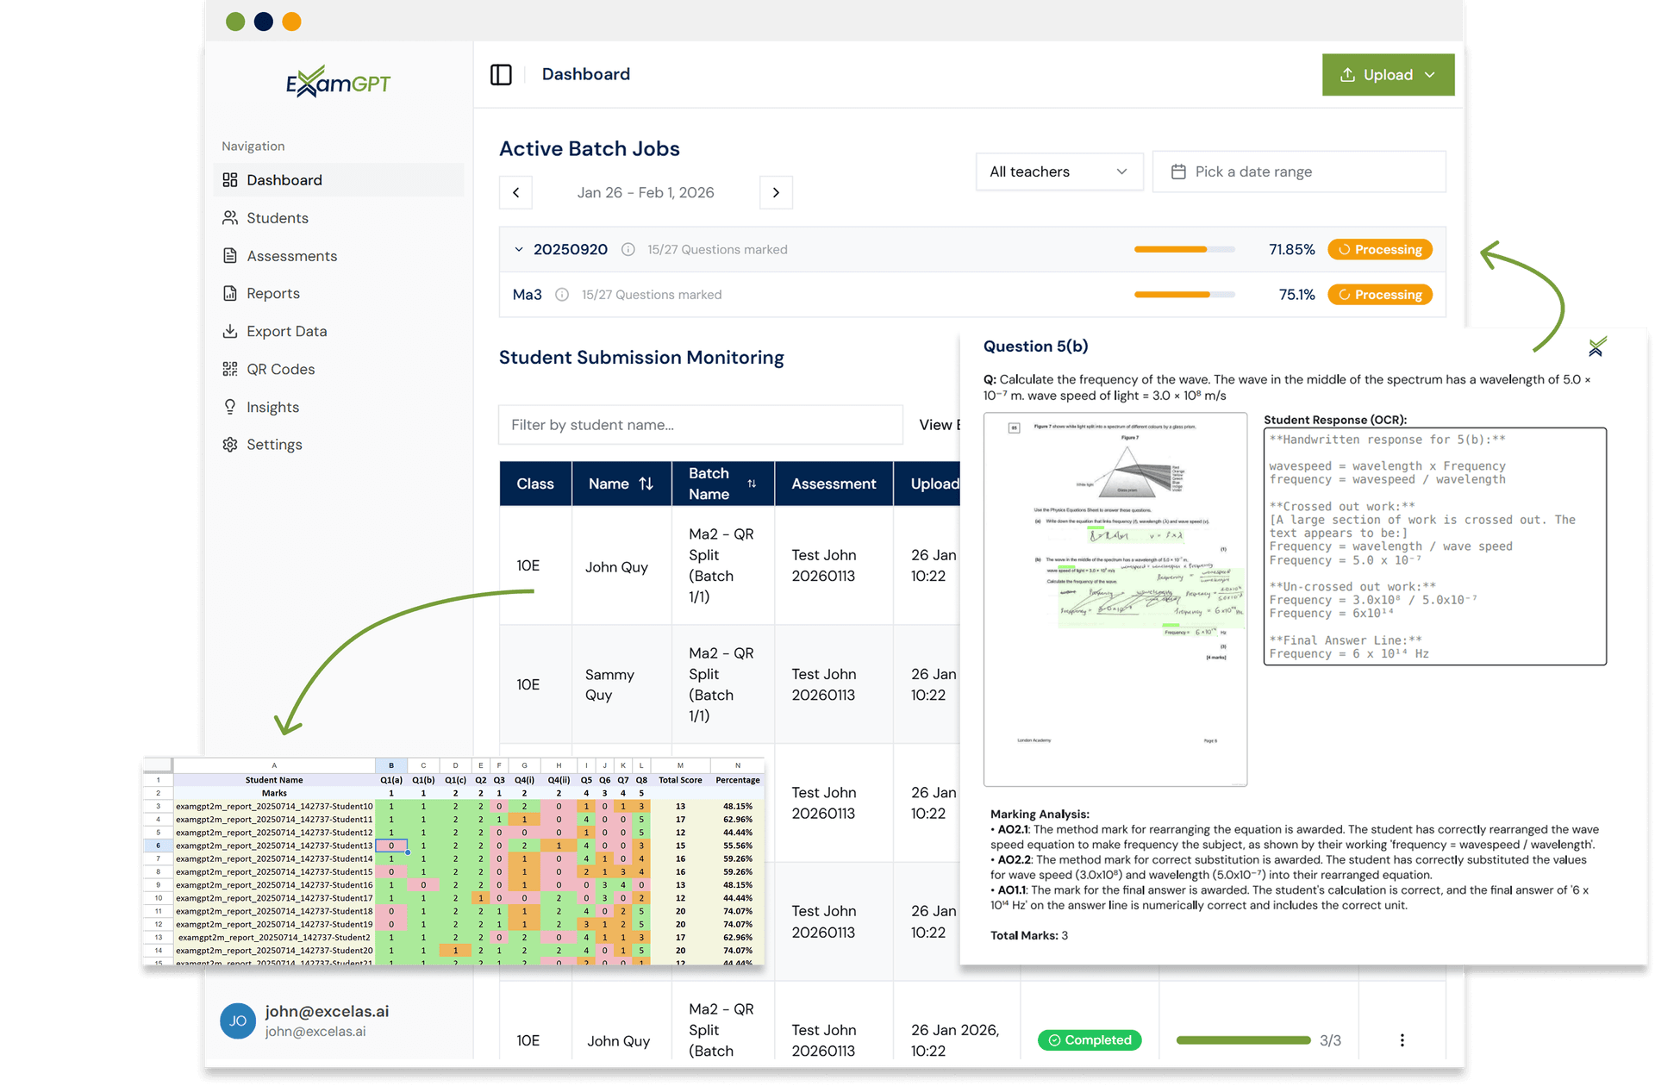Click the ExamGPT logo
The width and height of the screenshot is (1655, 1086).
[338, 83]
